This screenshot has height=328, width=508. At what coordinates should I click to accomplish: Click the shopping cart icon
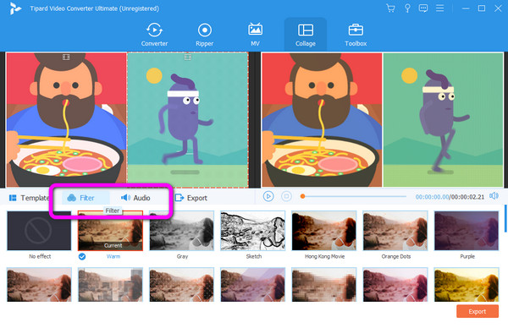click(390, 8)
